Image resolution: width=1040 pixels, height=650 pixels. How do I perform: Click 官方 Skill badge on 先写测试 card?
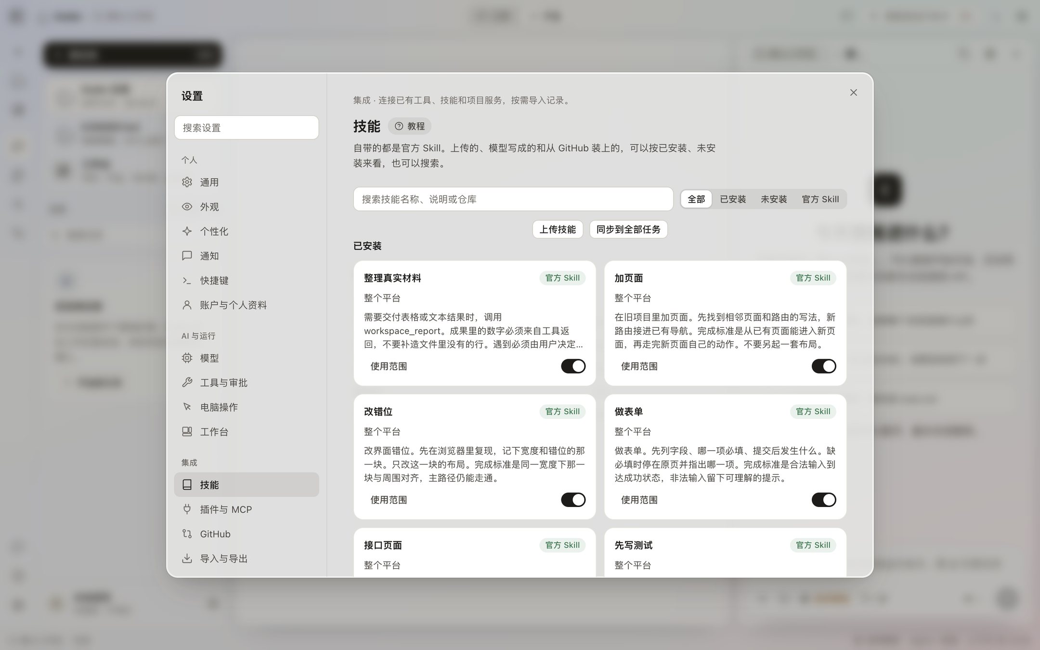[x=813, y=545]
